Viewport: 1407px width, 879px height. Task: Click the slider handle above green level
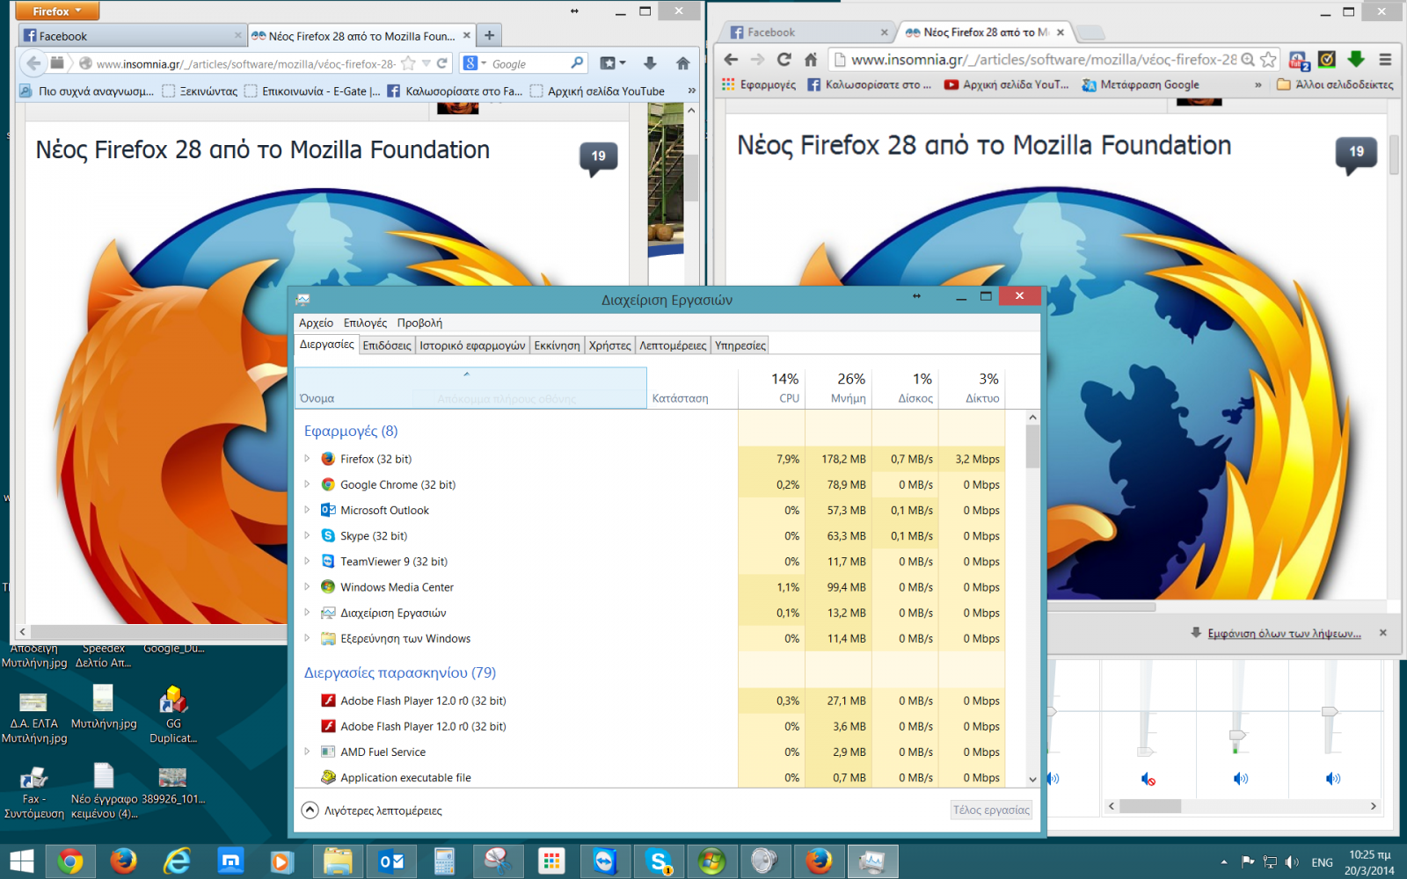[1237, 735]
